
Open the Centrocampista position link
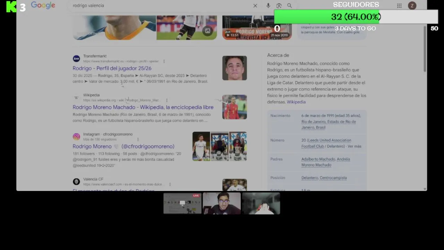pyautogui.click(x=333, y=178)
